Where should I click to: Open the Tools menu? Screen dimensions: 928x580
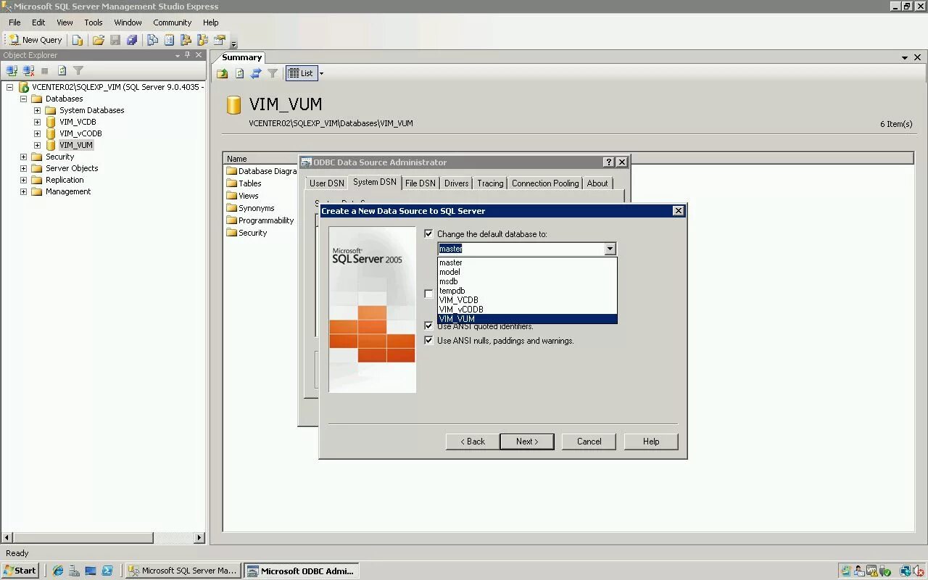click(x=94, y=22)
